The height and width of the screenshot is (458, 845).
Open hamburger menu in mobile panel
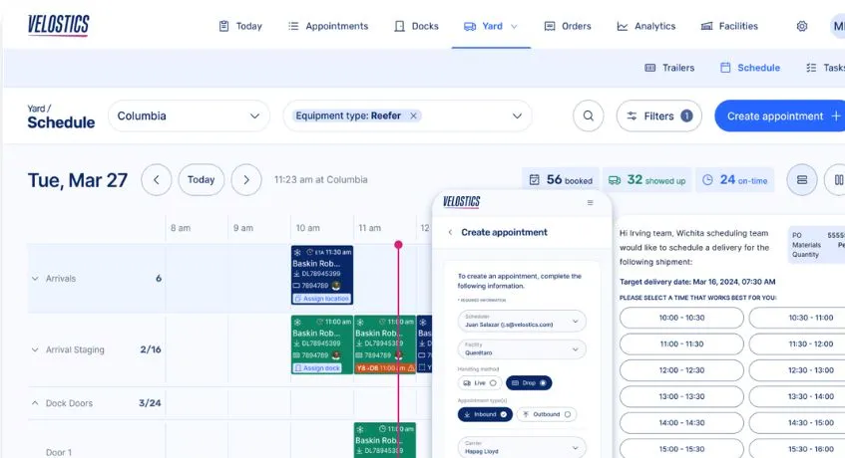pos(590,203)
